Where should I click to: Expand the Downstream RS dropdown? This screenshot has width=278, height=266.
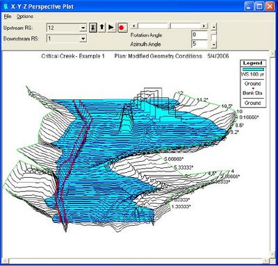pos(83,39)
